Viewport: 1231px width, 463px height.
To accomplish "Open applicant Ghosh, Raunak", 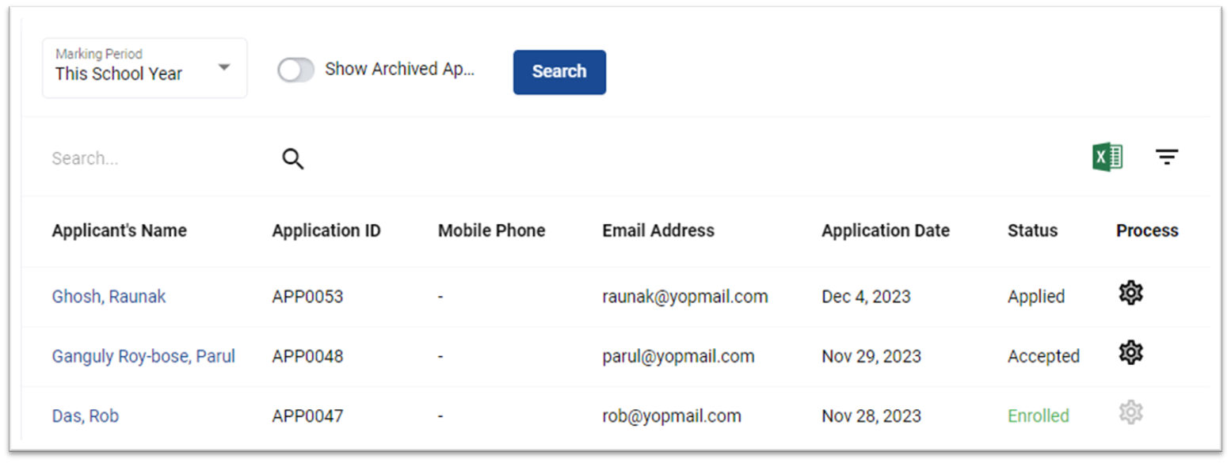I will (109, 297).
